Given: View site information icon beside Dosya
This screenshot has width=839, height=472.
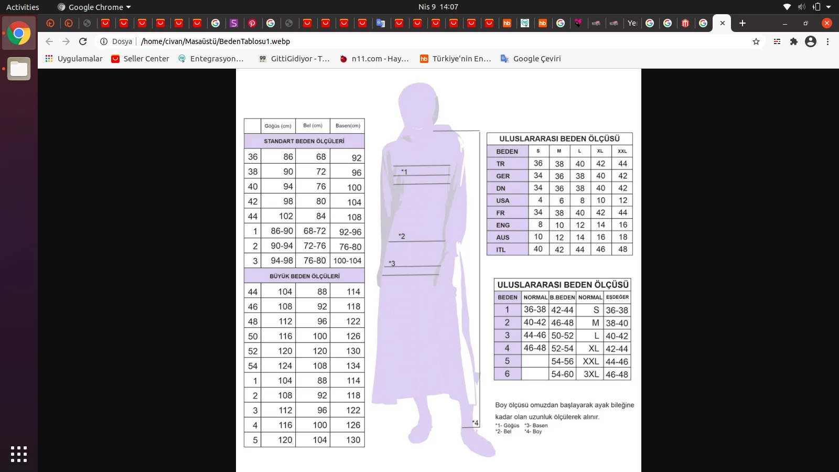Looking at the screenshot, I should (104, 41).
